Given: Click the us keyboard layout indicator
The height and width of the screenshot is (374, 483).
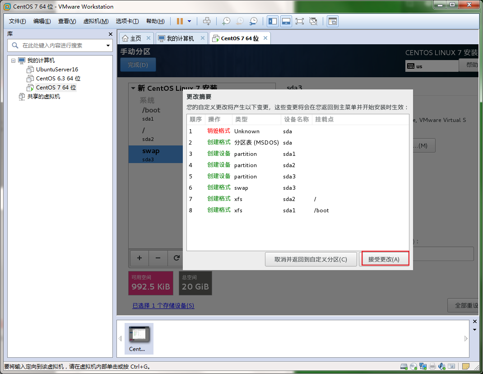Looking at the screenshot, I should (x=432, y=66).
